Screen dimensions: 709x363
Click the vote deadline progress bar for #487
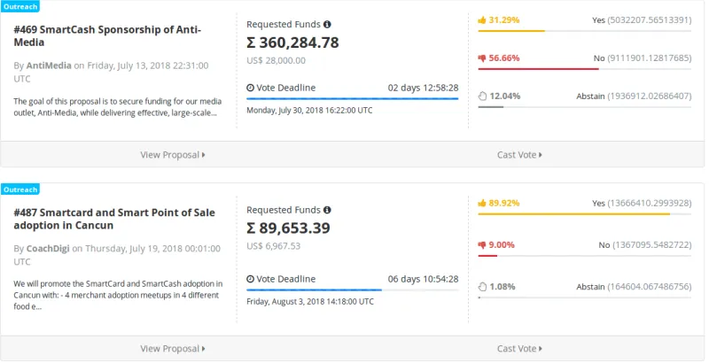click(x=352, y=290)
